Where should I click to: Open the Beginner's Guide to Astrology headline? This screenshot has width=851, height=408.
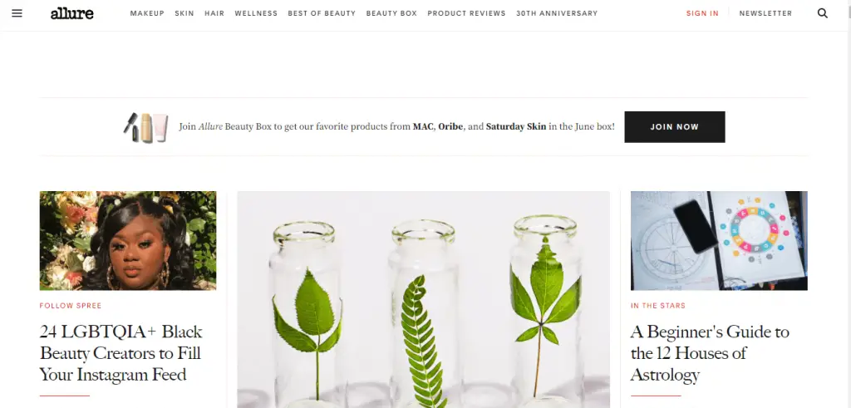point(710,352)
